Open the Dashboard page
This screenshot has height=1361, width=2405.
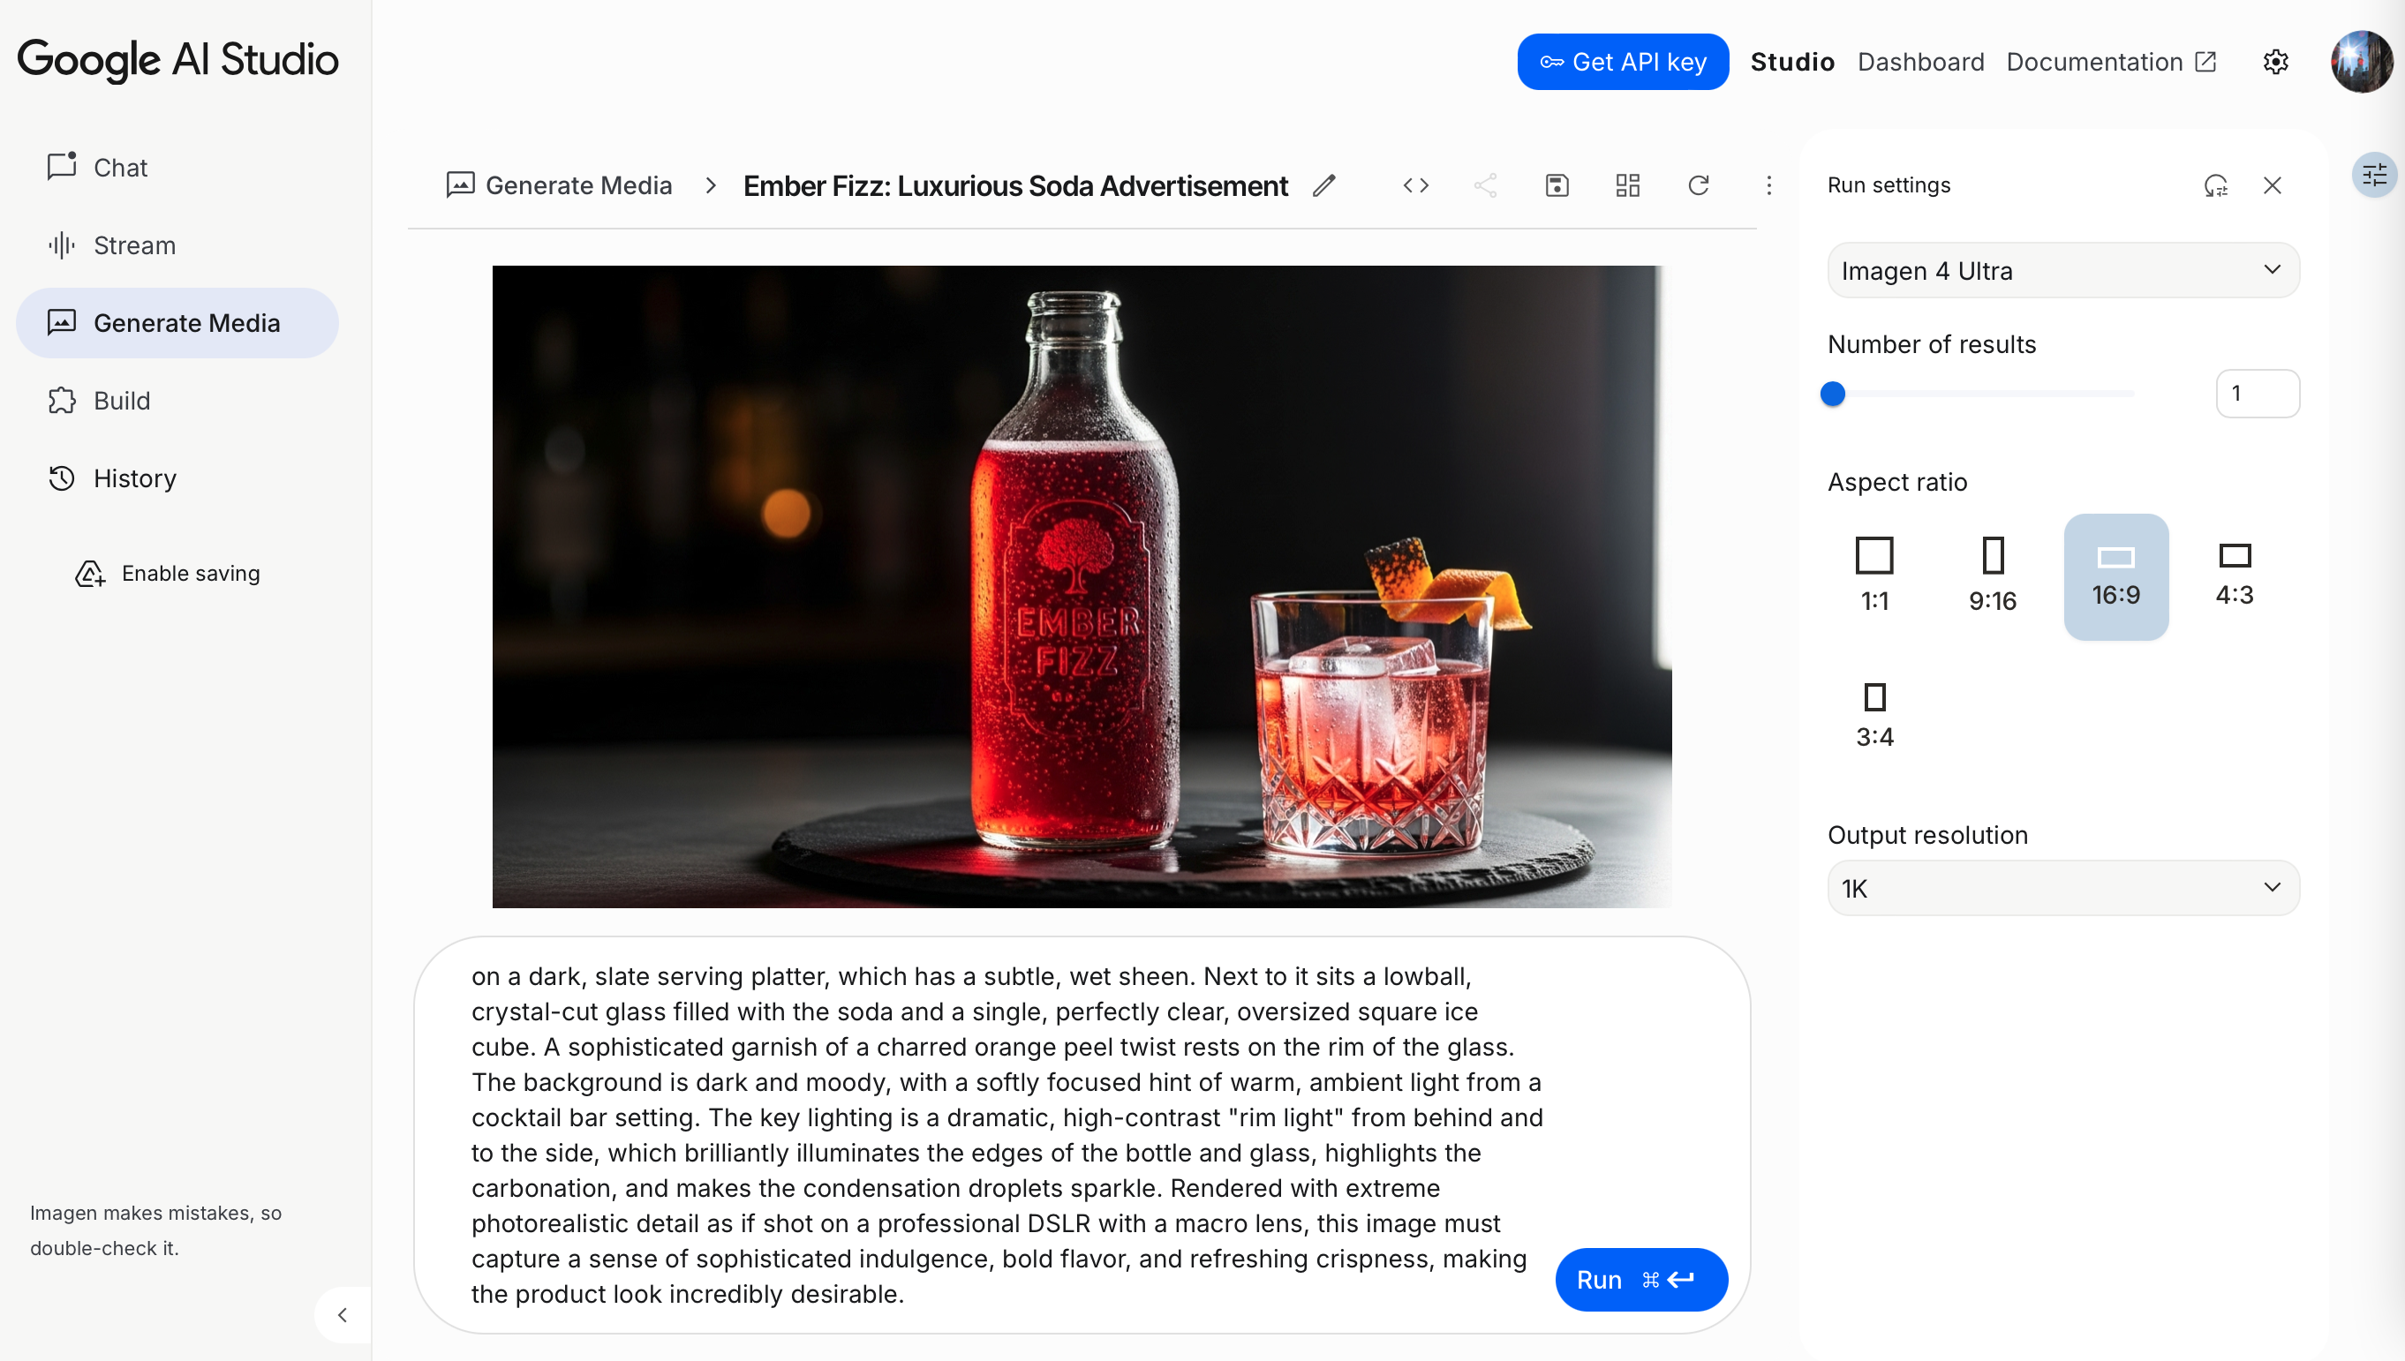pos(1919,62)
